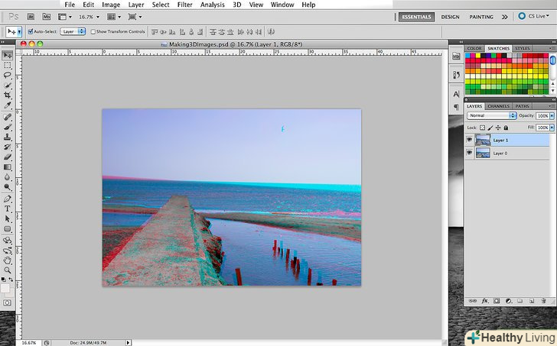Image resolution: width=557 pixels, height=346 pixels.
Task: Click the Essentials workspace button
Action: coord(416,16)
